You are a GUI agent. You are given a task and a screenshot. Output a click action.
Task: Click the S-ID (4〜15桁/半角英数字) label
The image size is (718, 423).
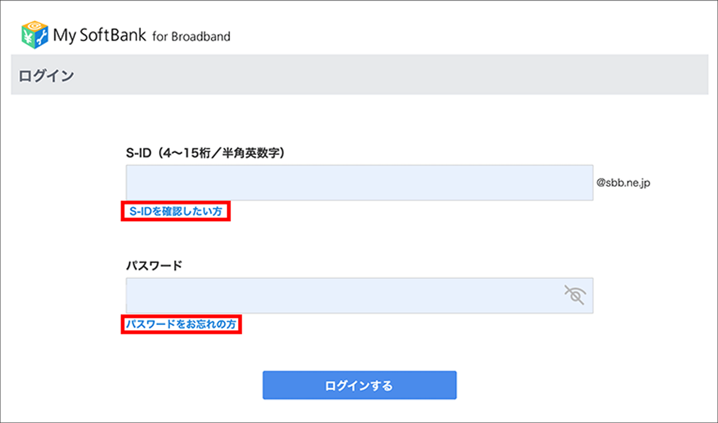coord(205,153)
